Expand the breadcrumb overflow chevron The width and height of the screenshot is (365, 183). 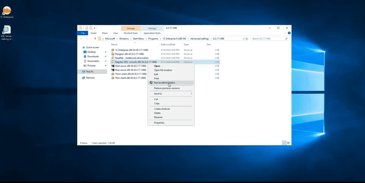102,39
